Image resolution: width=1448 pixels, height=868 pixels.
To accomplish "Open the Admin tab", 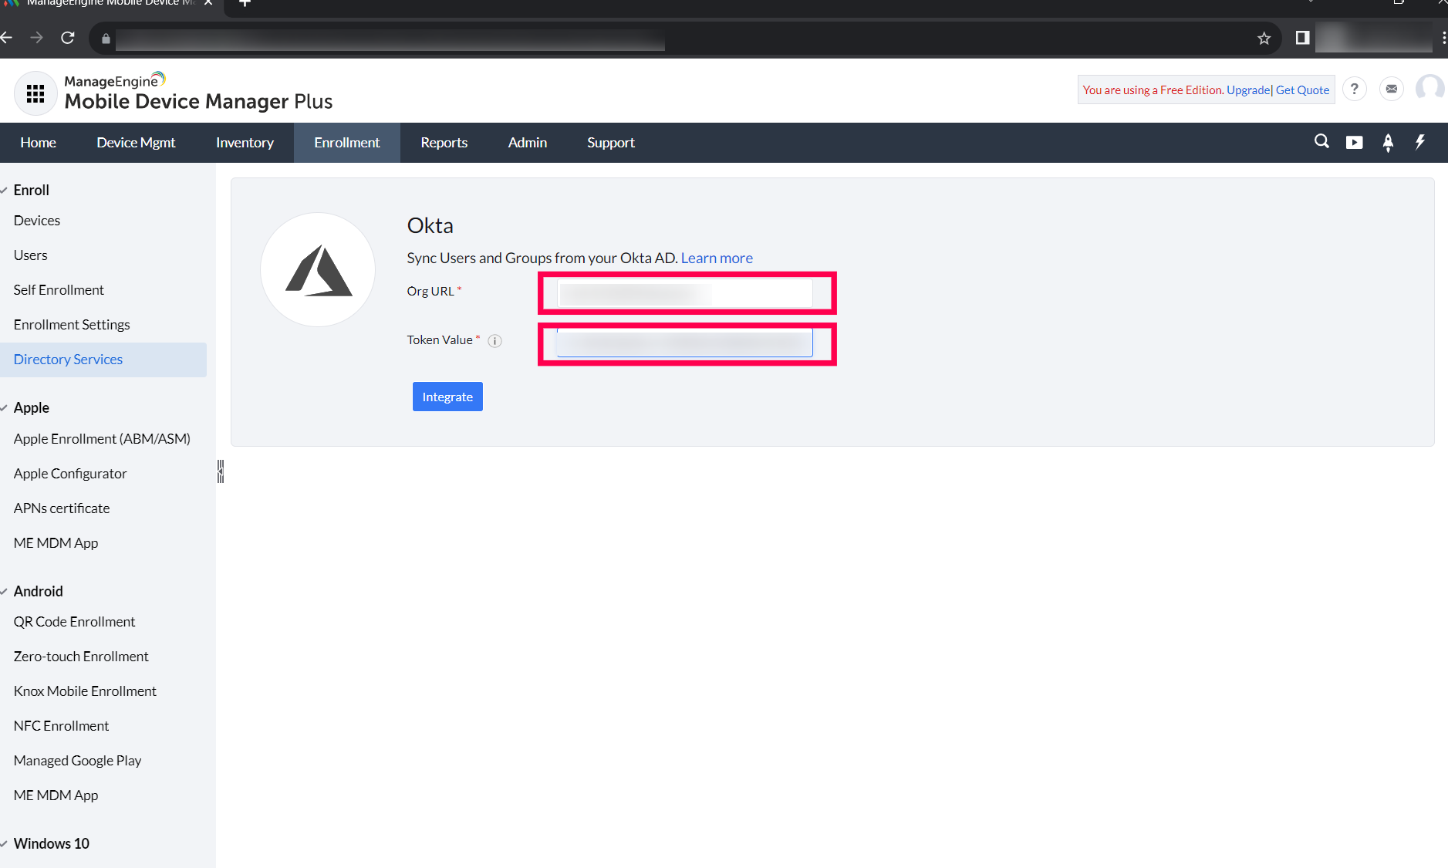I will tap(528, 143).
